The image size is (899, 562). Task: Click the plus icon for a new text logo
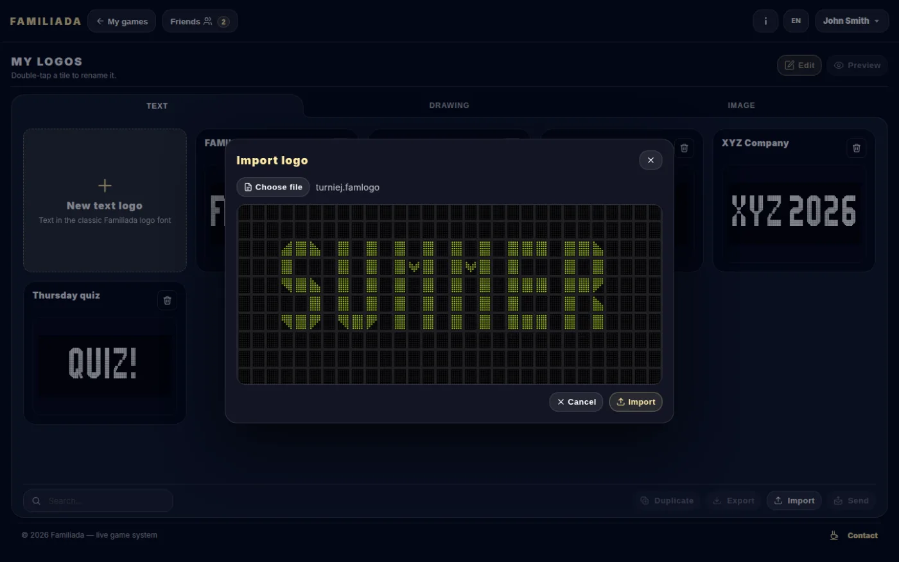105,186
